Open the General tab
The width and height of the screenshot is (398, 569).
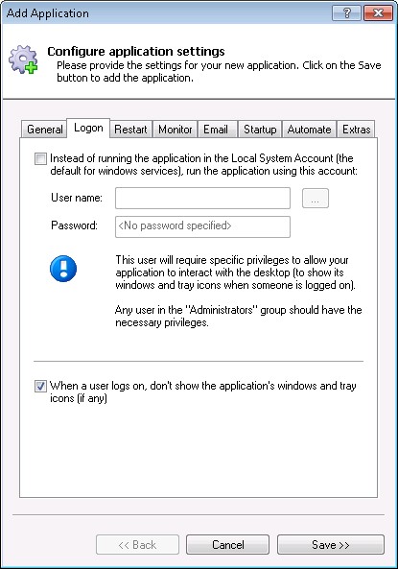pos(45,130)
